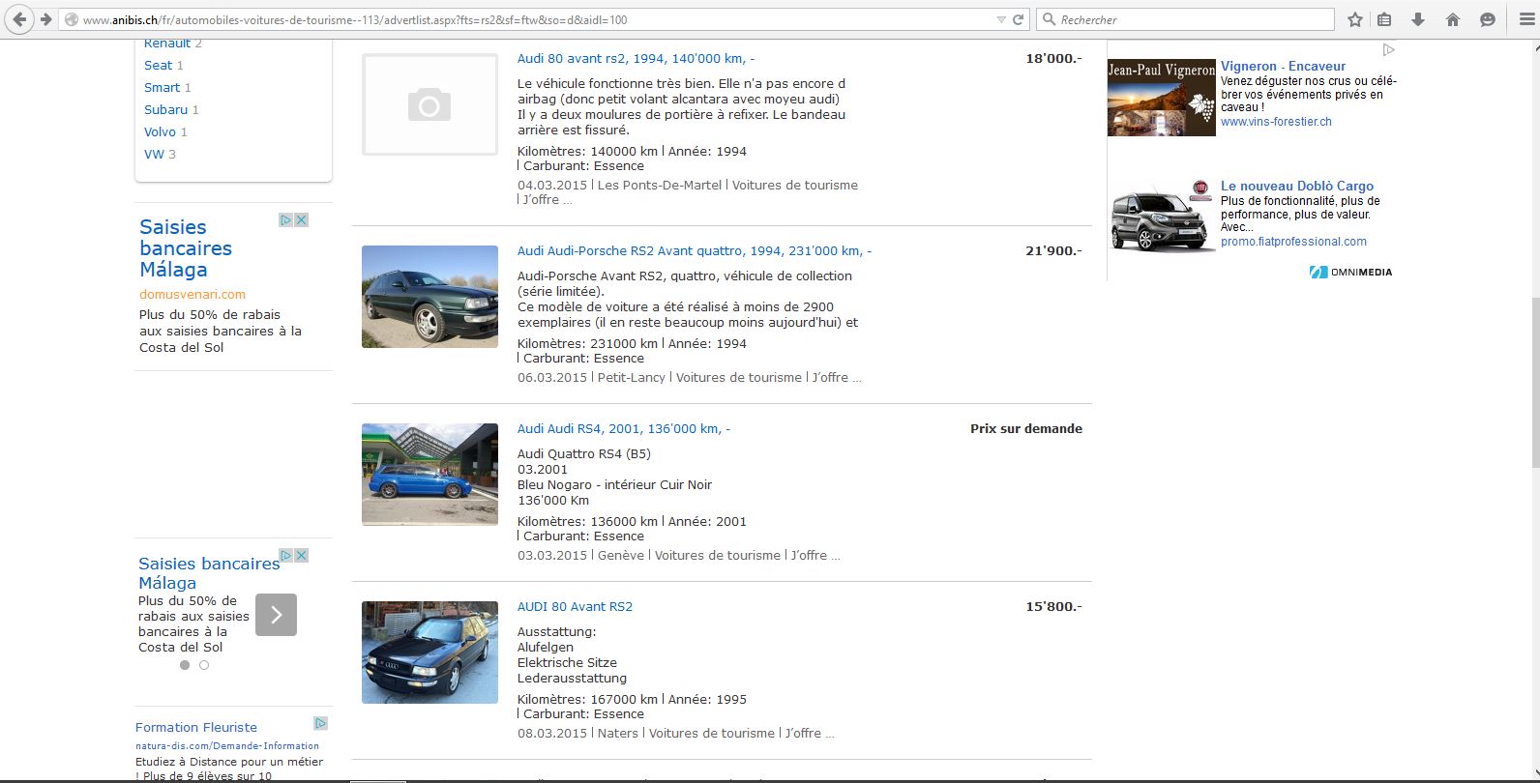The height and width of the screenshot is (783, 1540).
Task: Filter listings by Subaru brand
Action: point(165,109)
